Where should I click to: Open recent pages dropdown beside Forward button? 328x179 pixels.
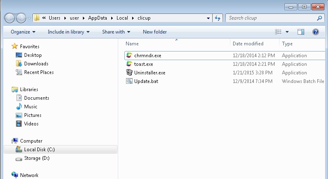click(x=29, y=18)
